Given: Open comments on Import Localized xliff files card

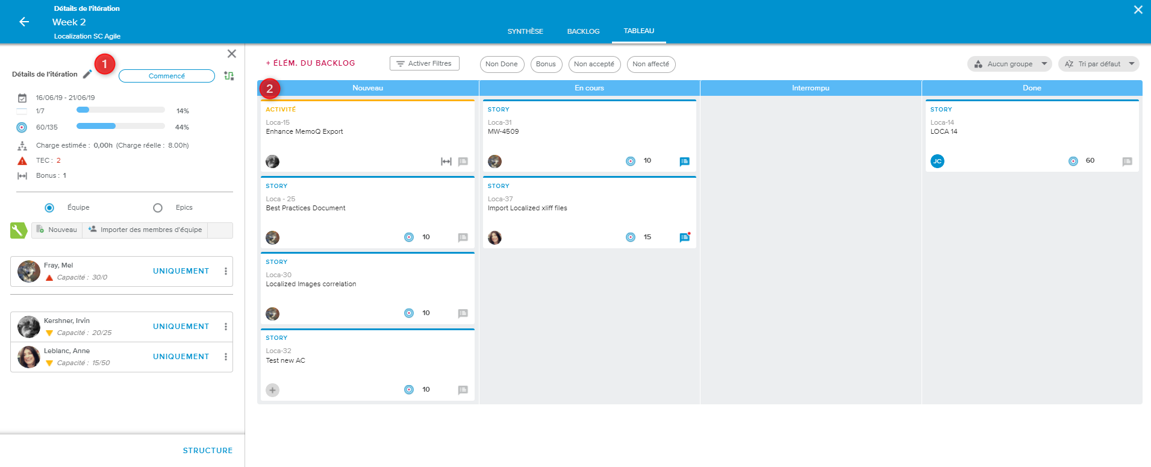Looking at the screenshot, I should (684, 237).
